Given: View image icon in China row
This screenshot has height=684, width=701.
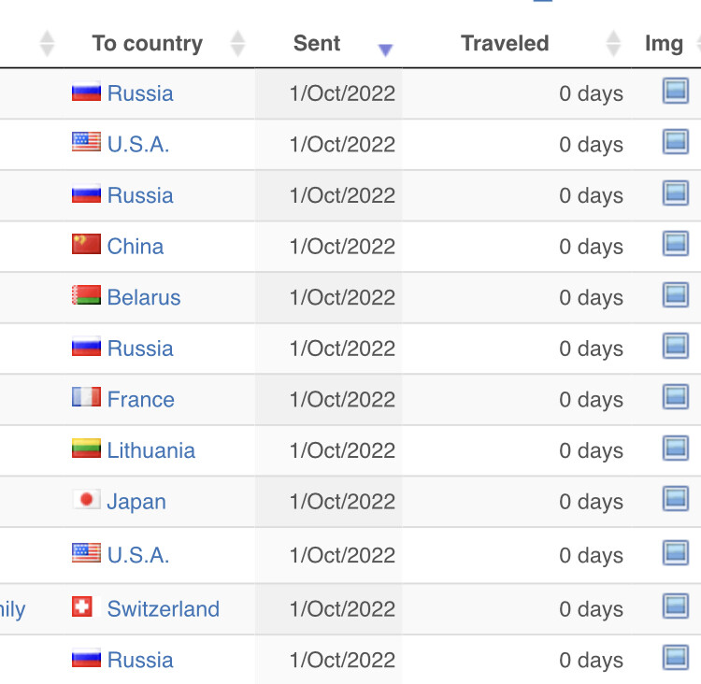Looking at the screenshot, I should [x=675, y=244].
